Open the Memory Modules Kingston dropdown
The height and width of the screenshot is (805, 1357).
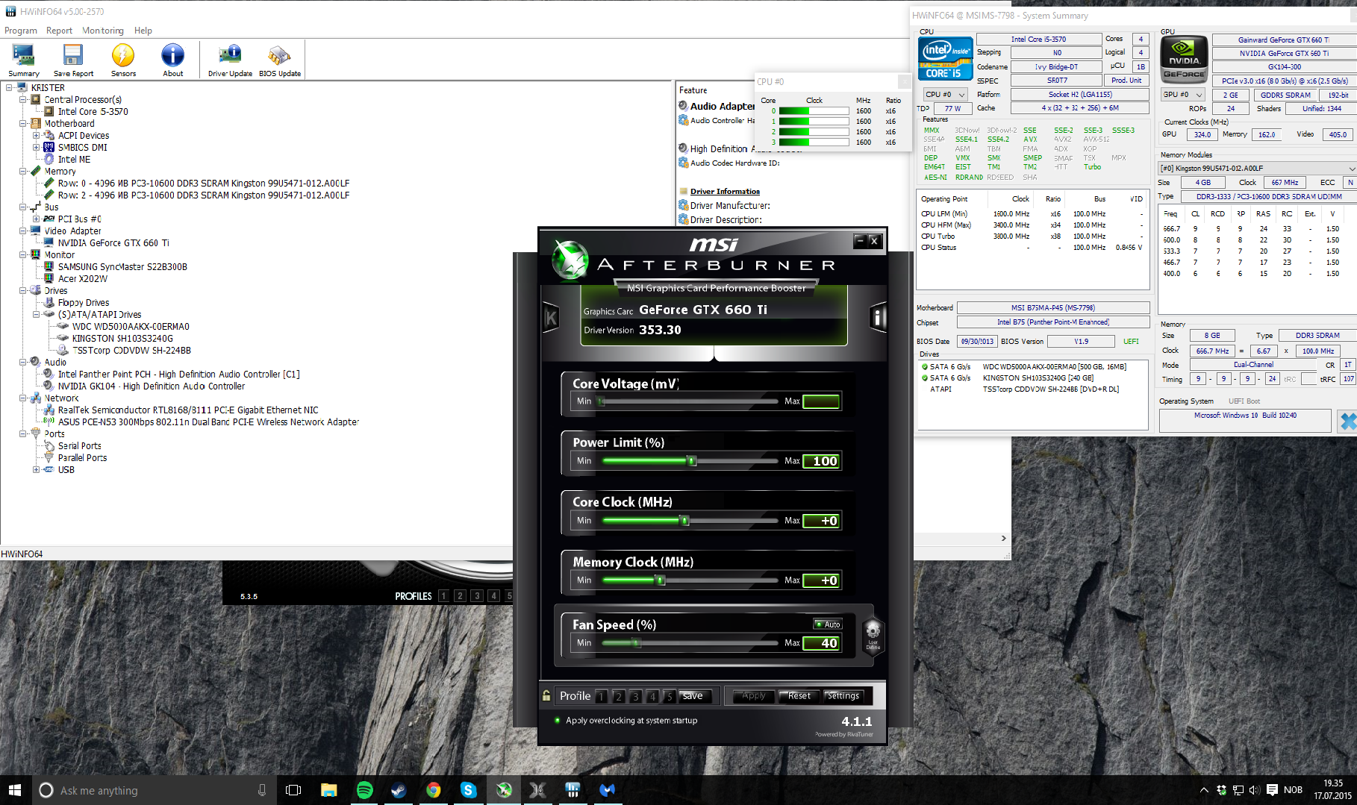pyautogui.click(x=1257, y=168)
